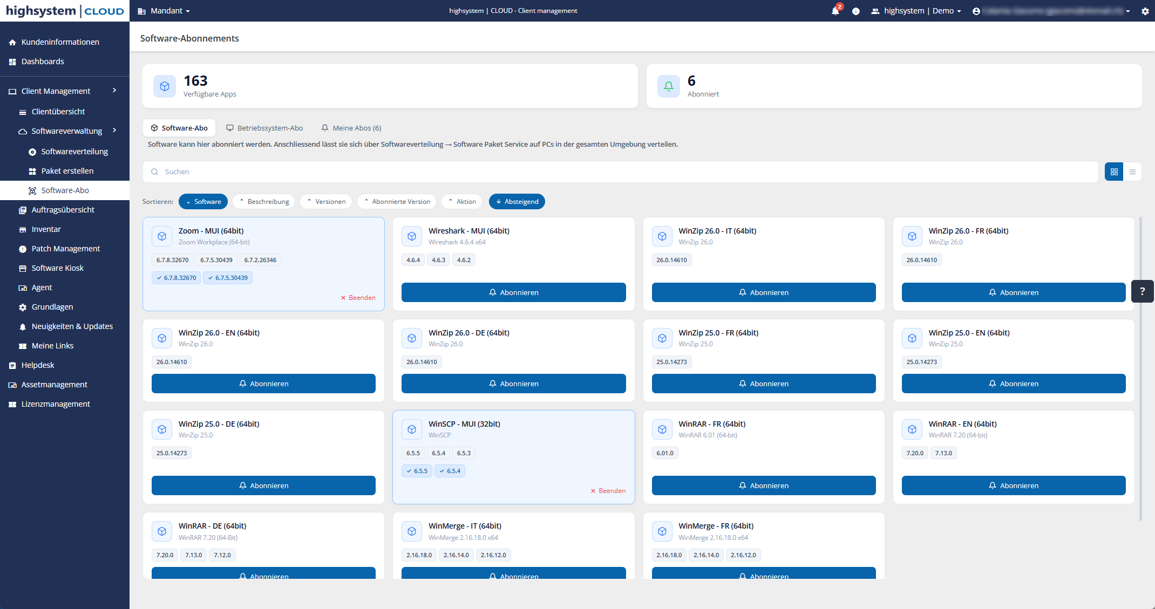Switch to Meine Abos (6) tab
The width and height of the screenshot is (1155, 609).
pos(351,128)
